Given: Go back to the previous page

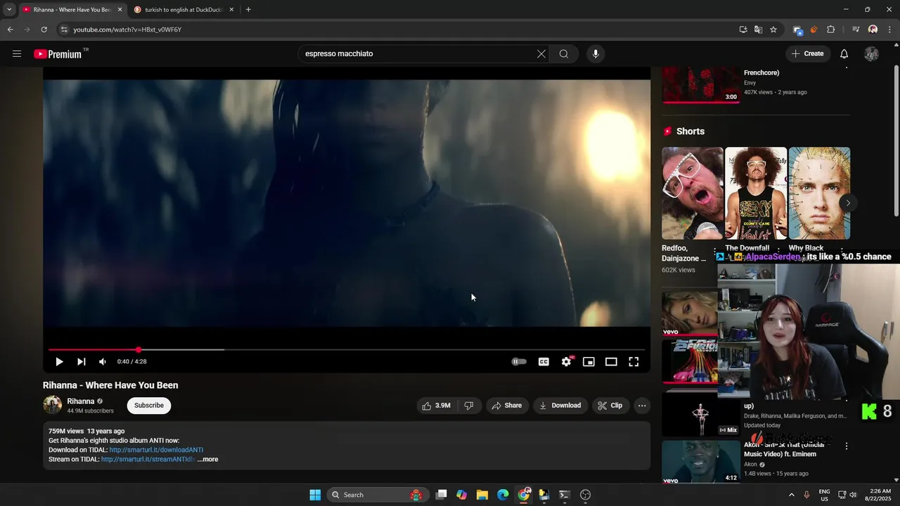Looking at the screenshot, I should click(11, 30).
